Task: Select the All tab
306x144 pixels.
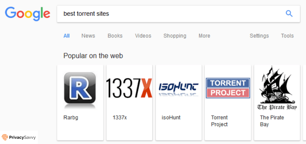Action: tap(67, 36)
